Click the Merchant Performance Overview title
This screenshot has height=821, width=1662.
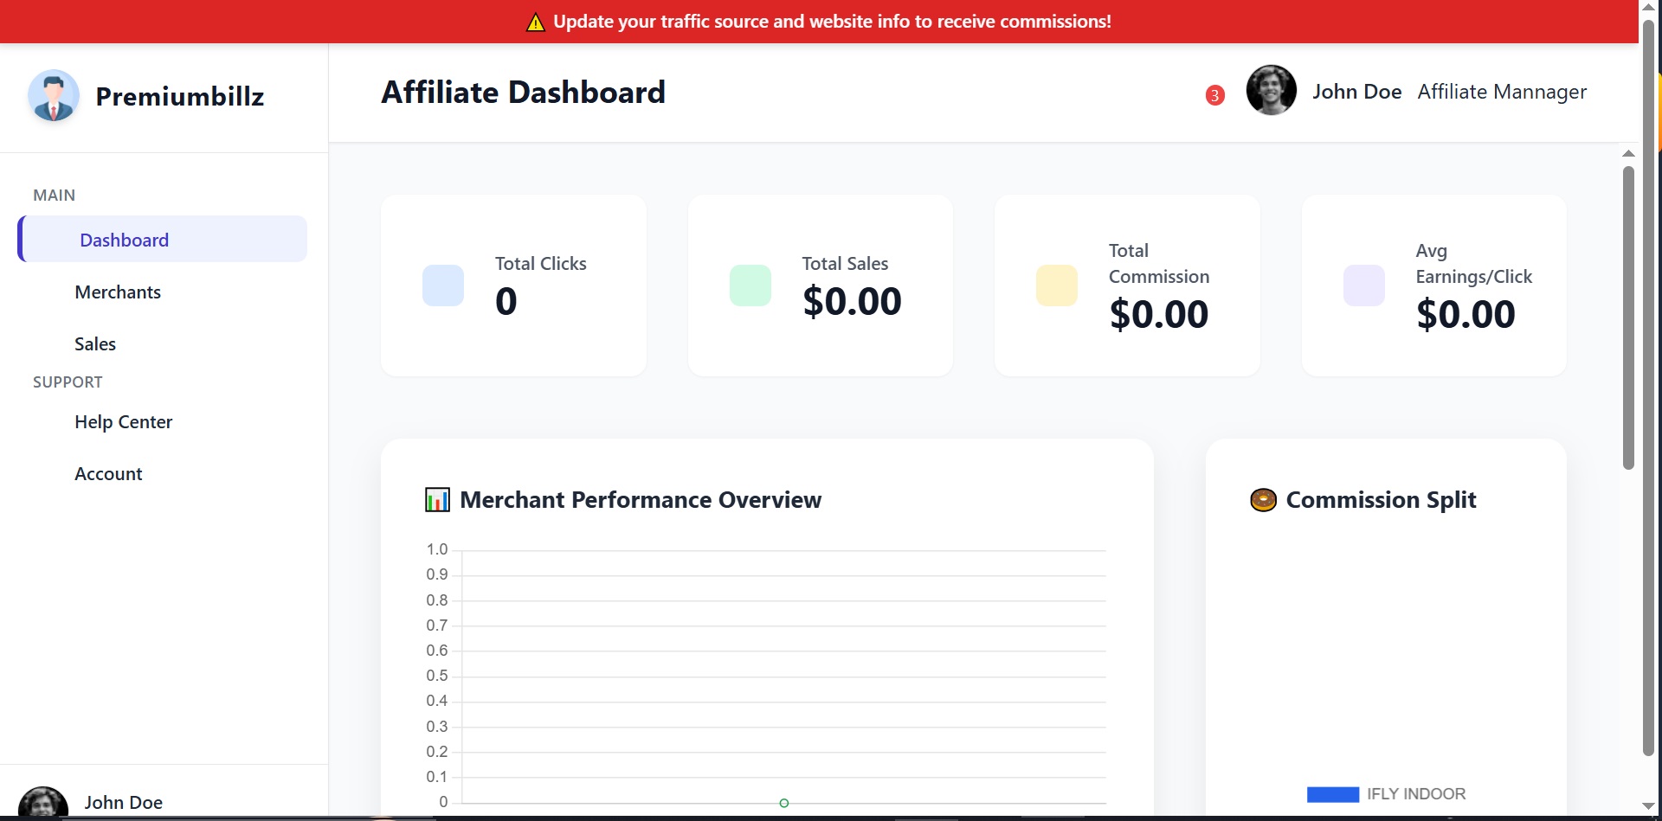(641, 500)
